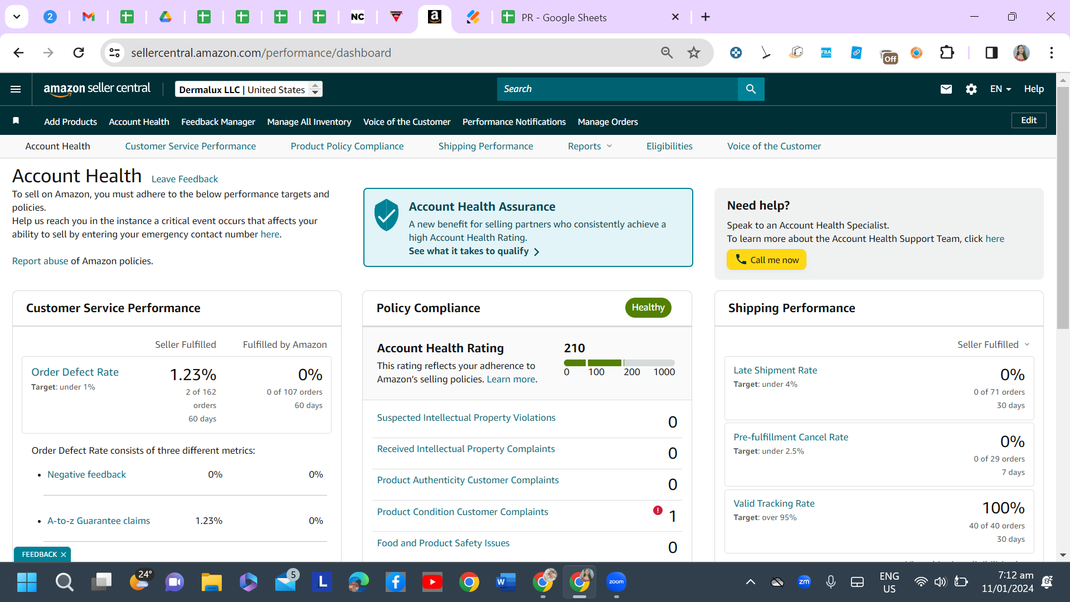Open Microsoft Word from the taskbar
1070x602 pixels.
(505, 582)
